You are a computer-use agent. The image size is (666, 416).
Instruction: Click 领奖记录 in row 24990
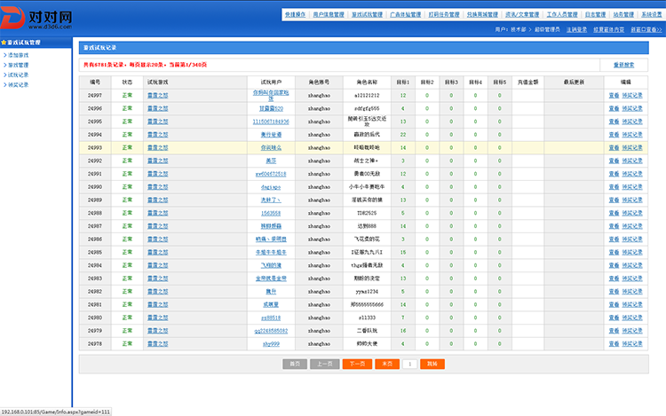tap(632, 187)
